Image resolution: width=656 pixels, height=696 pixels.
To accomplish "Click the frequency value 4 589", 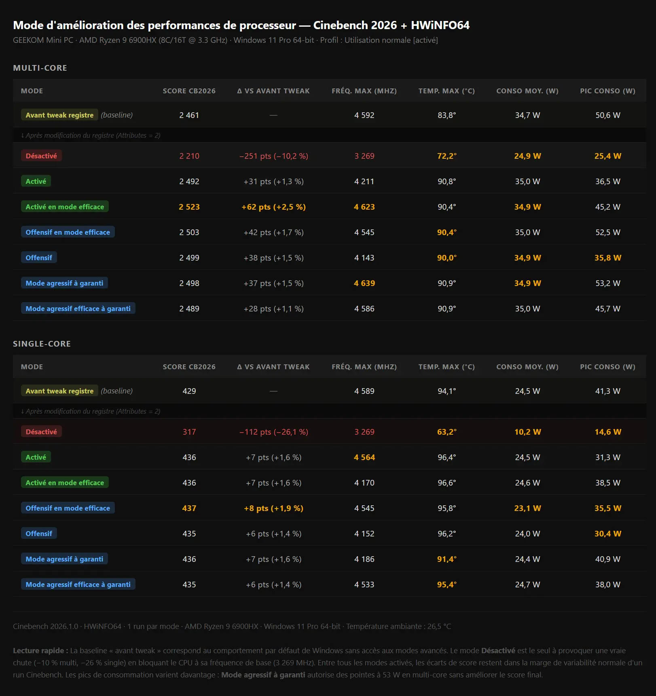I will coord(364,391).
